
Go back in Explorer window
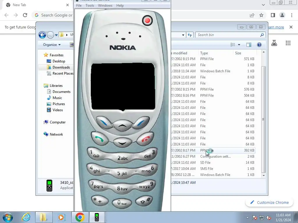(42, 35)
